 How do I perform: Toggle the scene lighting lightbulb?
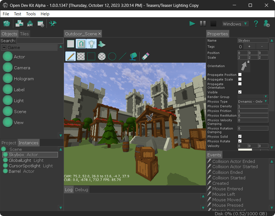(x=91, y=44)
